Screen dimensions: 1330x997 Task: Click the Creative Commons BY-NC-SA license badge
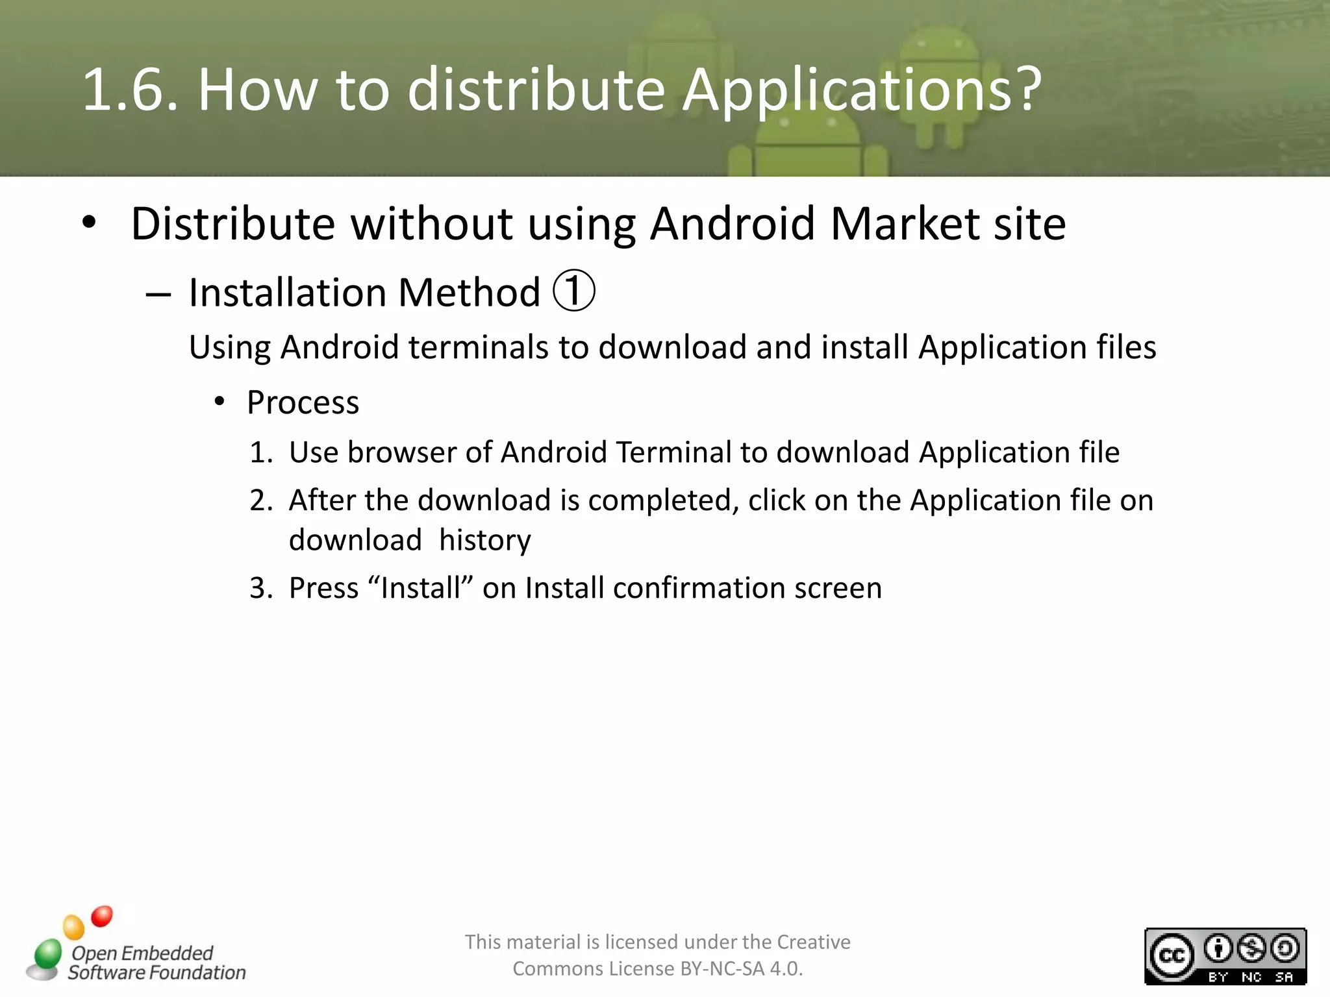click(1225, 956)
